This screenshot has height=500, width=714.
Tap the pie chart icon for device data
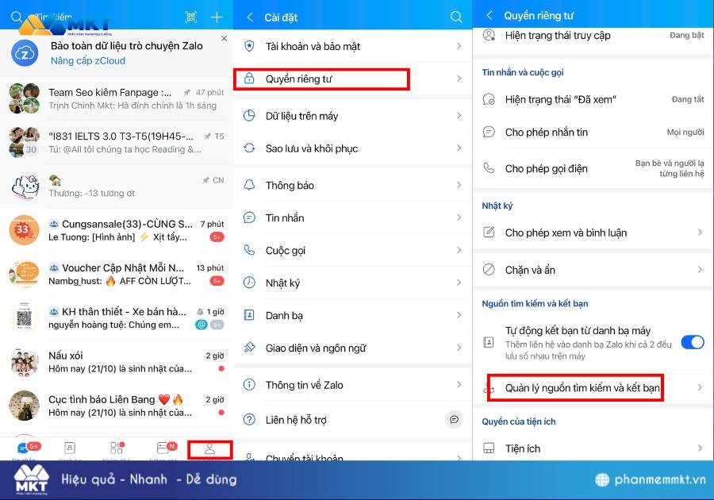click(249, 116)
